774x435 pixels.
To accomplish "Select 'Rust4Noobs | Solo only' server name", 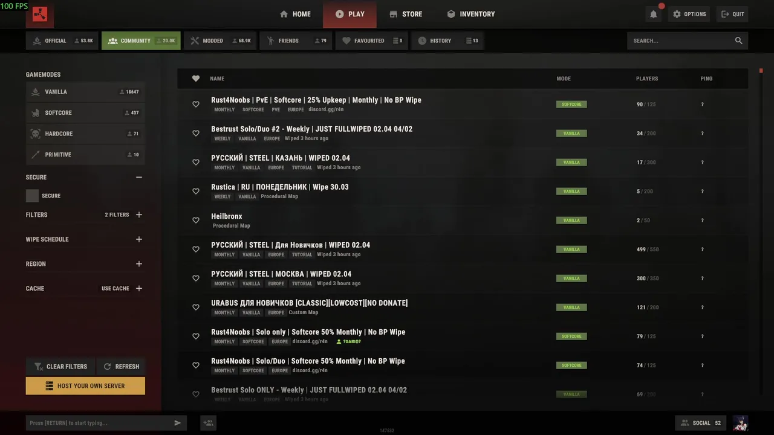I will (x=308, y=332).
